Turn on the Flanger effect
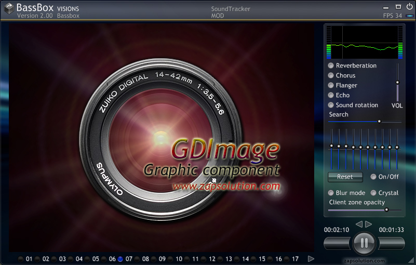416x265 pixels. pos(331,85)
